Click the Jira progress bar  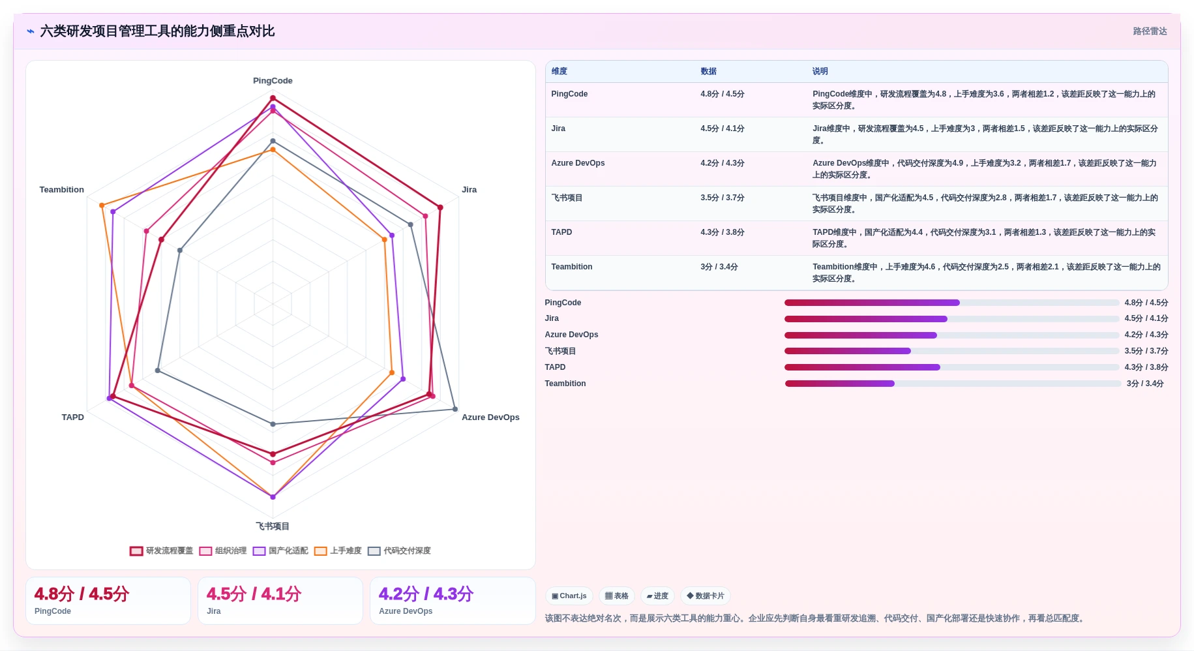tap(951, 319)
